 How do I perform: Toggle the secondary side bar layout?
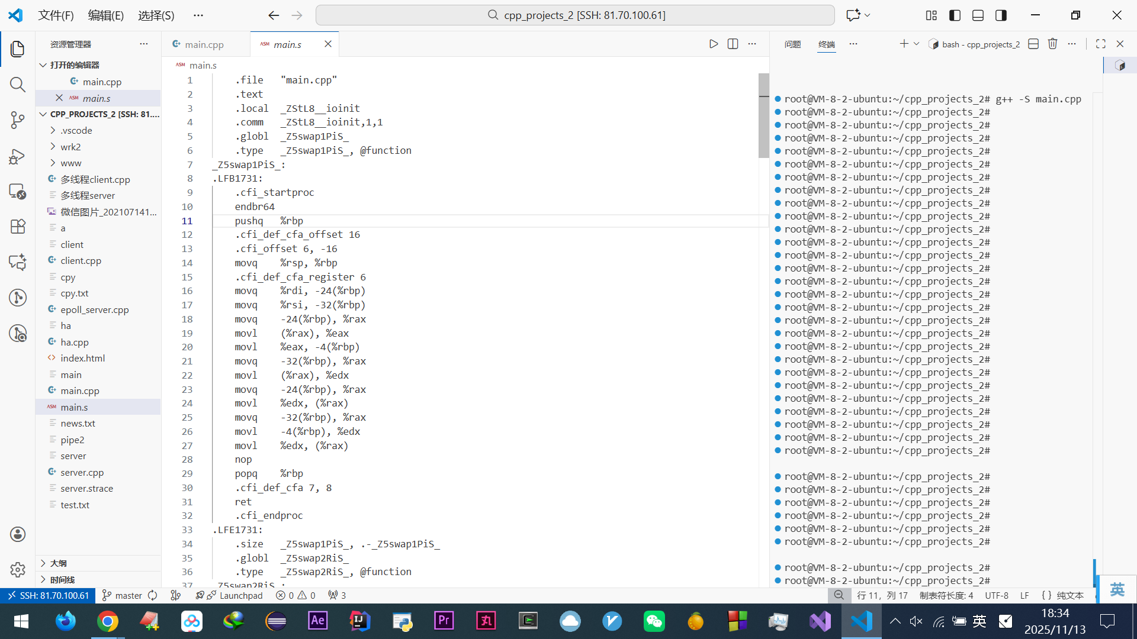pos(1001,15)
